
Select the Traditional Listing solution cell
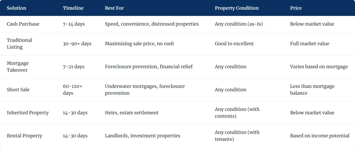click(x=20, y=43)
